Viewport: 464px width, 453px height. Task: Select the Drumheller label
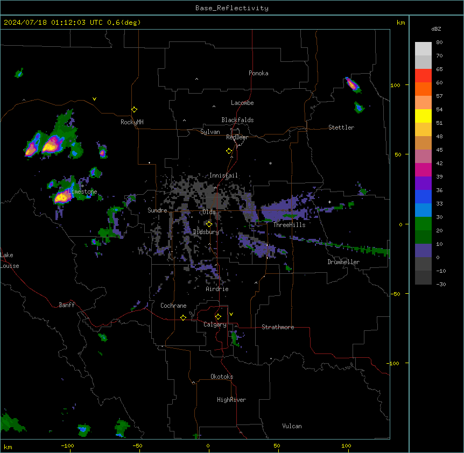pos(343,262)
